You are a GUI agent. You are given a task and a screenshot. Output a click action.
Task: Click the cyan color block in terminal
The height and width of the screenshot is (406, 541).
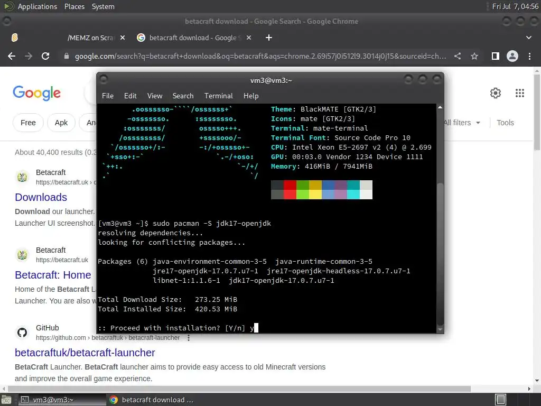click(x=353, y=190)
